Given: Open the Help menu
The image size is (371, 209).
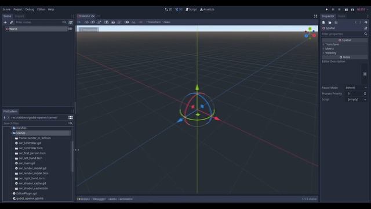Looking at the screenshot, I should coord(51,9).
